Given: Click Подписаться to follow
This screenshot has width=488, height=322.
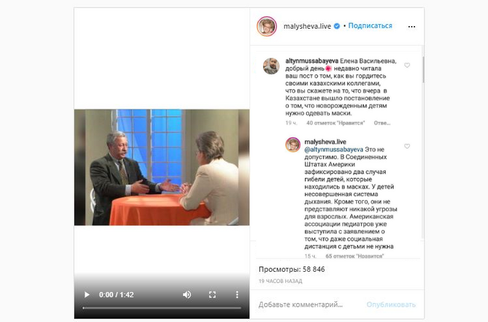Looking at the screenshot, I should (x=370, y=26).
